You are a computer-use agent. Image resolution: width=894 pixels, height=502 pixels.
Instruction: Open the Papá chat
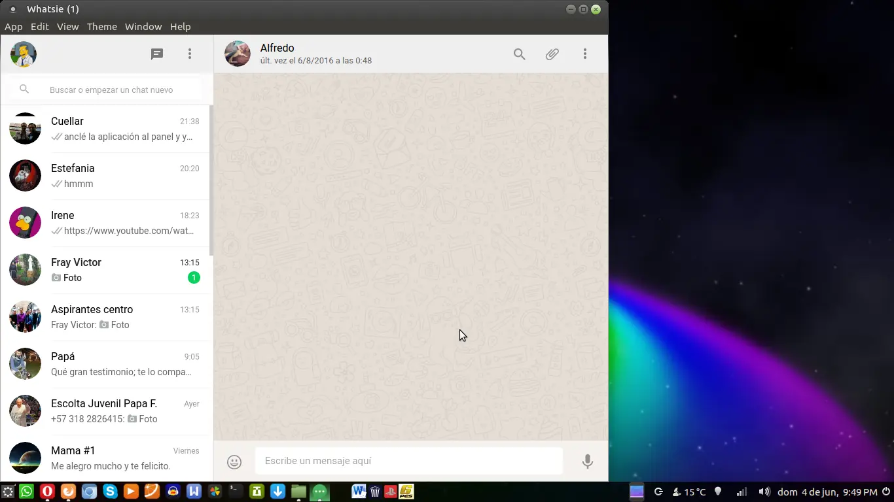[x=105, y=364]
